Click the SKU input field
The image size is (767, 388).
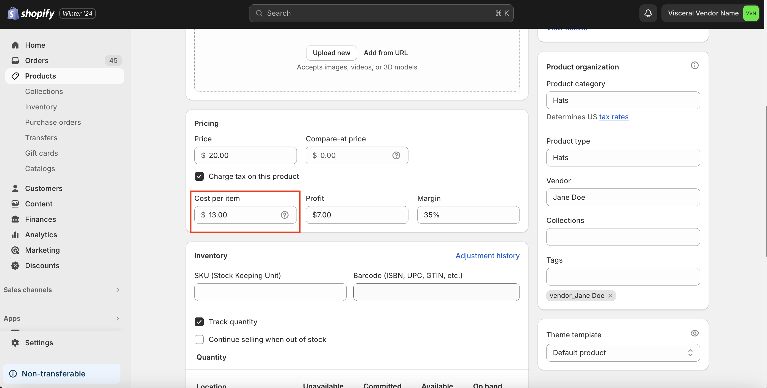tap(270, 292)
